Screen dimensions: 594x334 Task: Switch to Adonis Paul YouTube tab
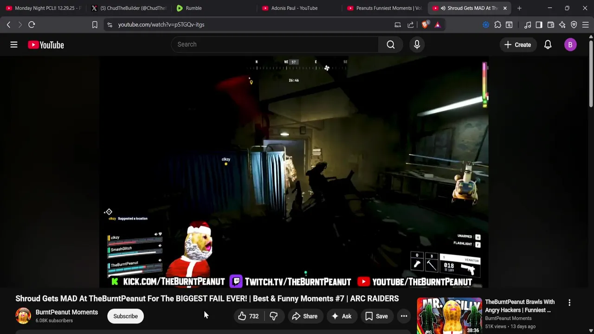pyautogui.click(x=299, y=8)
